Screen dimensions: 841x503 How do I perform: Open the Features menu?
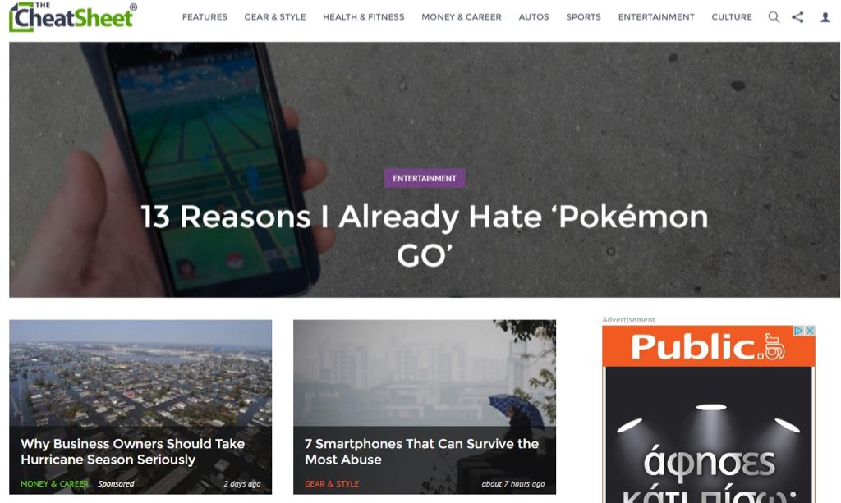[x=205, y=17]
